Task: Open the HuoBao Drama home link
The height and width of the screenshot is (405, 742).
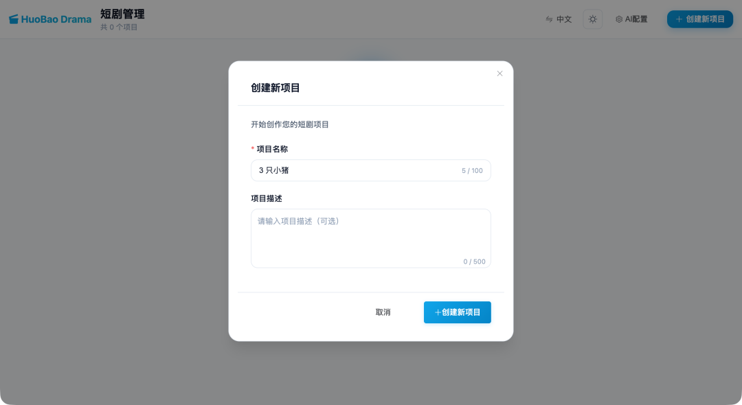Action: coord(49,19)
